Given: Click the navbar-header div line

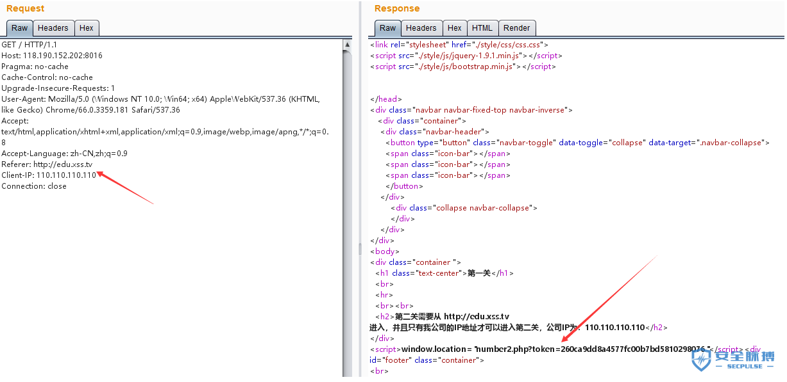Looking at the screenshot, I should click(435, 132).
